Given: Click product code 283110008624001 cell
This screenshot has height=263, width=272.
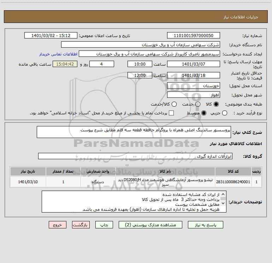Looking at the screenshot, I should [x=233, y=182].
